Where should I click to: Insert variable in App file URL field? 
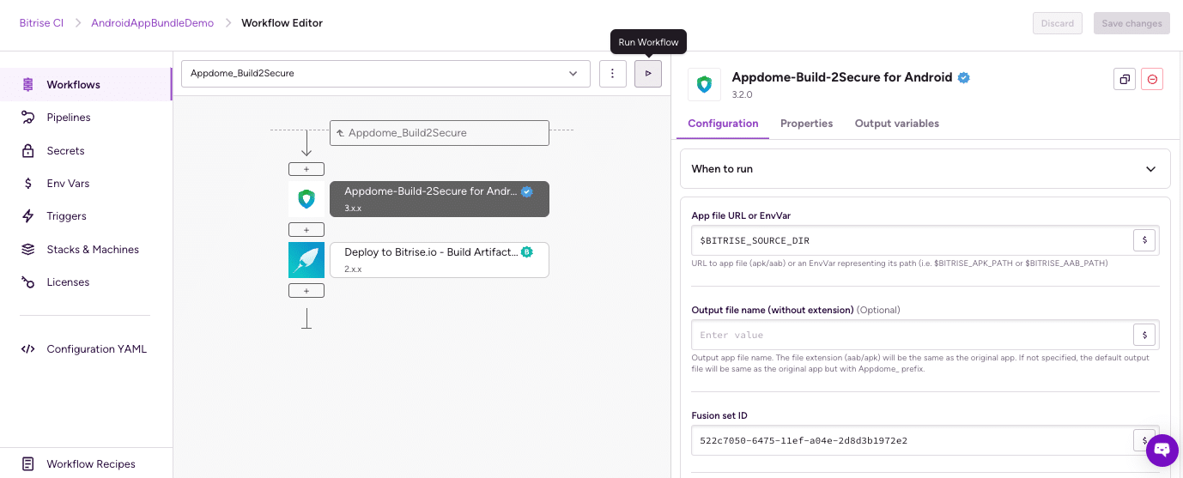coord(1144,240)
